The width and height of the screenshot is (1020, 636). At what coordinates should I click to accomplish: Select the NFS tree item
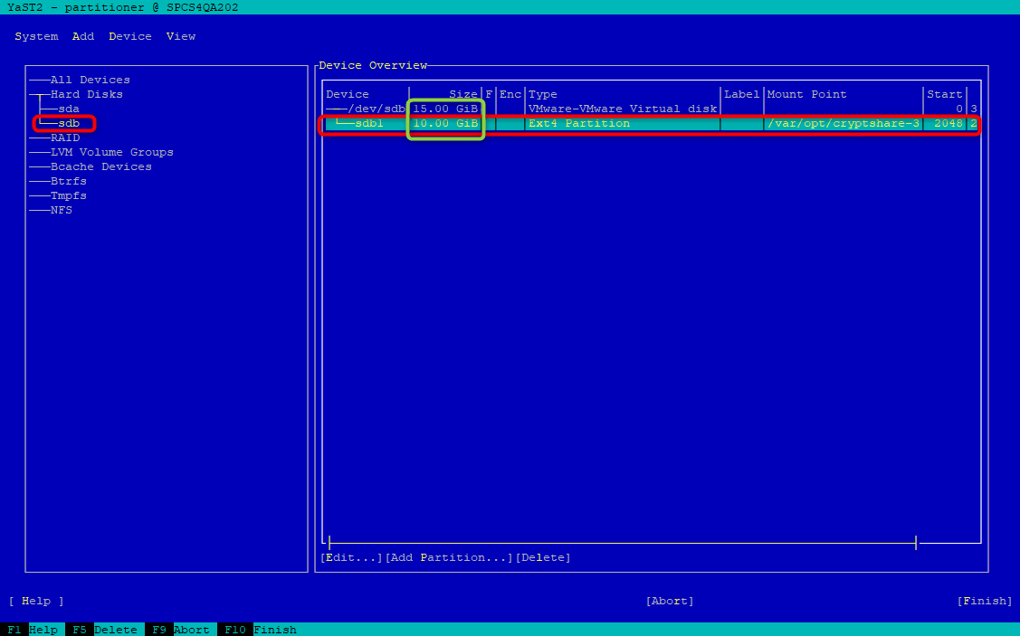[62, 210]
